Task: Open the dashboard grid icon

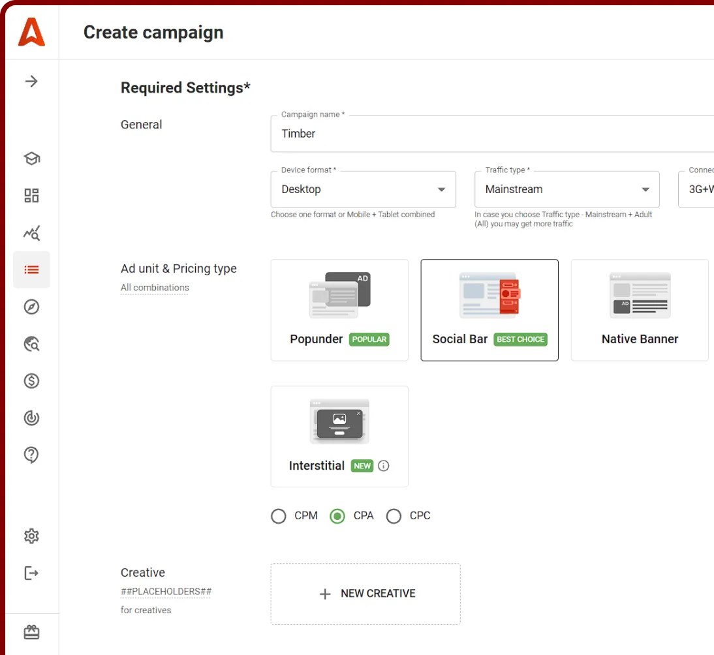Action: 31,196
